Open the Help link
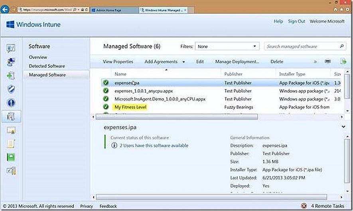 coord(278,21)
